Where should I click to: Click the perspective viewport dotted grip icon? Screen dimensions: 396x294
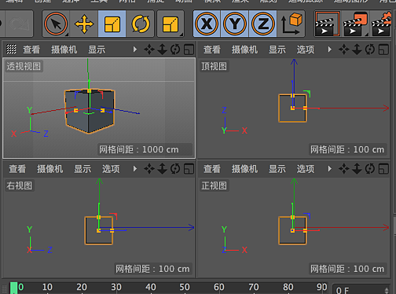coord(11,50)
